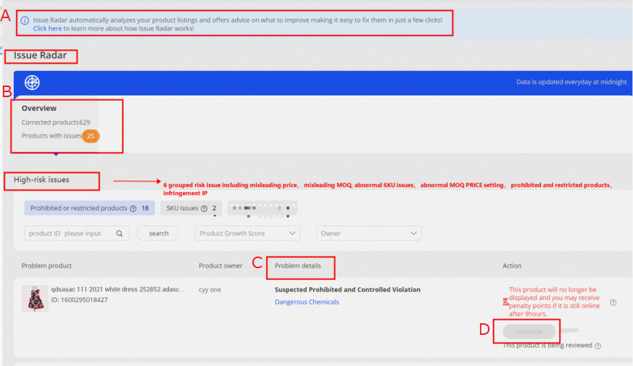Click the magnifier icon in product ID field
This screenshot has width=633, height=366.
pyautogui.click(x=119, y=233)
